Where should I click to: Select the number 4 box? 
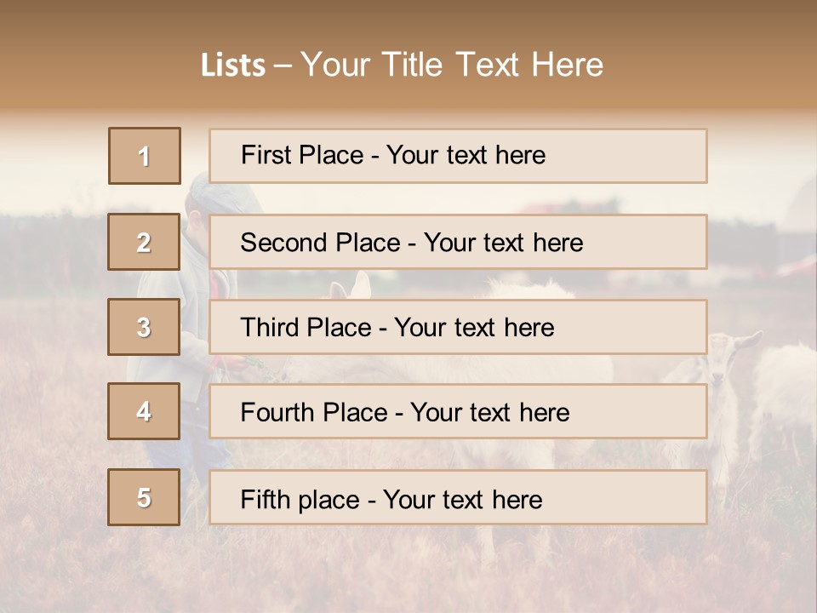(144, 412)
